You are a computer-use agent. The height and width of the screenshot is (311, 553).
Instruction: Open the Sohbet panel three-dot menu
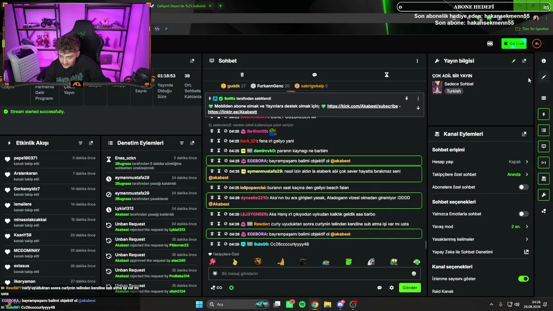tap(417, 61)
